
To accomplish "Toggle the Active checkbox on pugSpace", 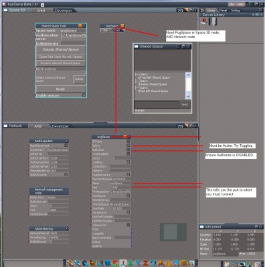I will pos(128,145).
